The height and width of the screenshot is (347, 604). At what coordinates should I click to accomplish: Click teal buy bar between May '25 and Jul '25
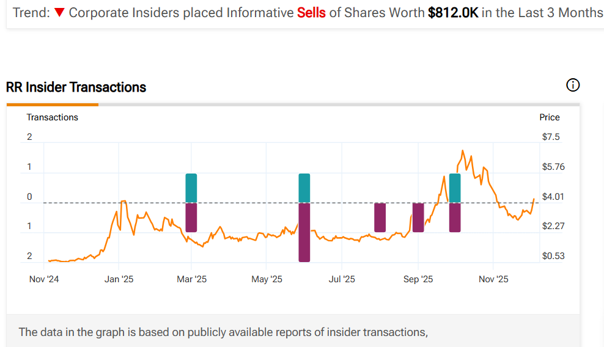pos(304,188)
